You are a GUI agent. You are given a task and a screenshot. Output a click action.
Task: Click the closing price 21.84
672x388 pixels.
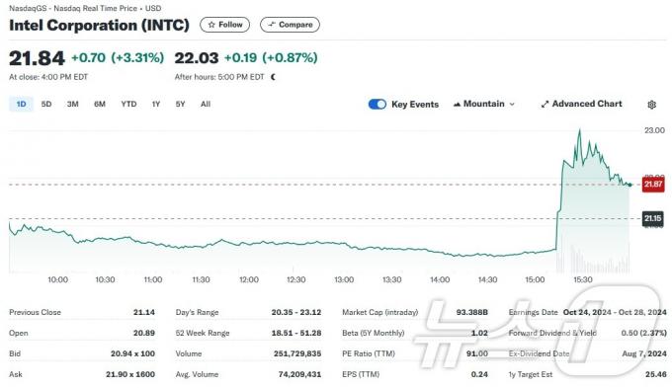(x=37, y=58)
